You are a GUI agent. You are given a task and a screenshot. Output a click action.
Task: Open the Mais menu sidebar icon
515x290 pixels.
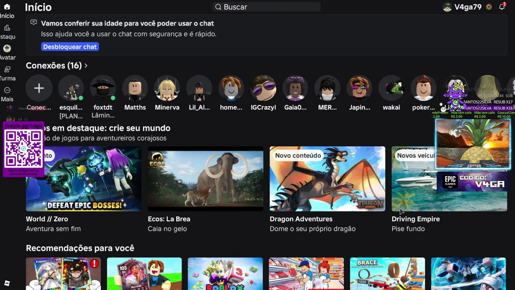coord(7,90)
